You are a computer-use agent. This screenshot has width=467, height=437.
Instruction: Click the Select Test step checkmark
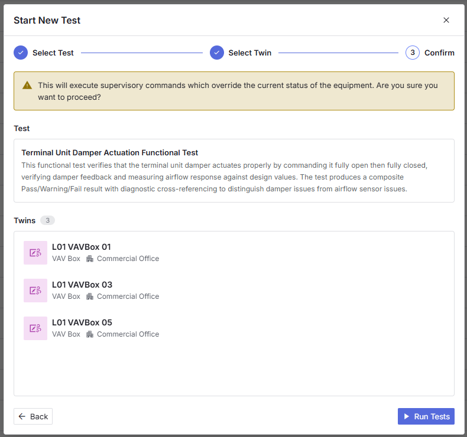click(21, 53)
